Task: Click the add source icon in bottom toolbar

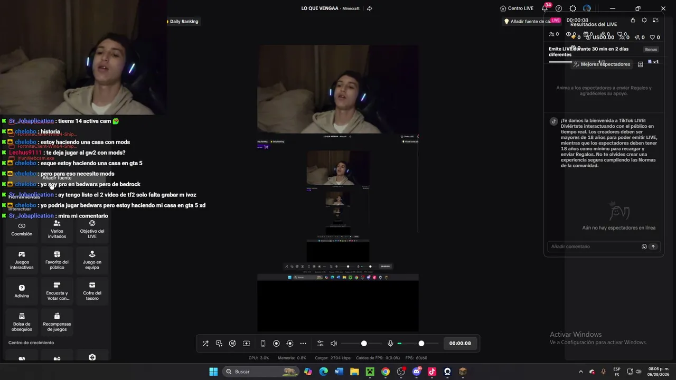Action: click(246, 344)
